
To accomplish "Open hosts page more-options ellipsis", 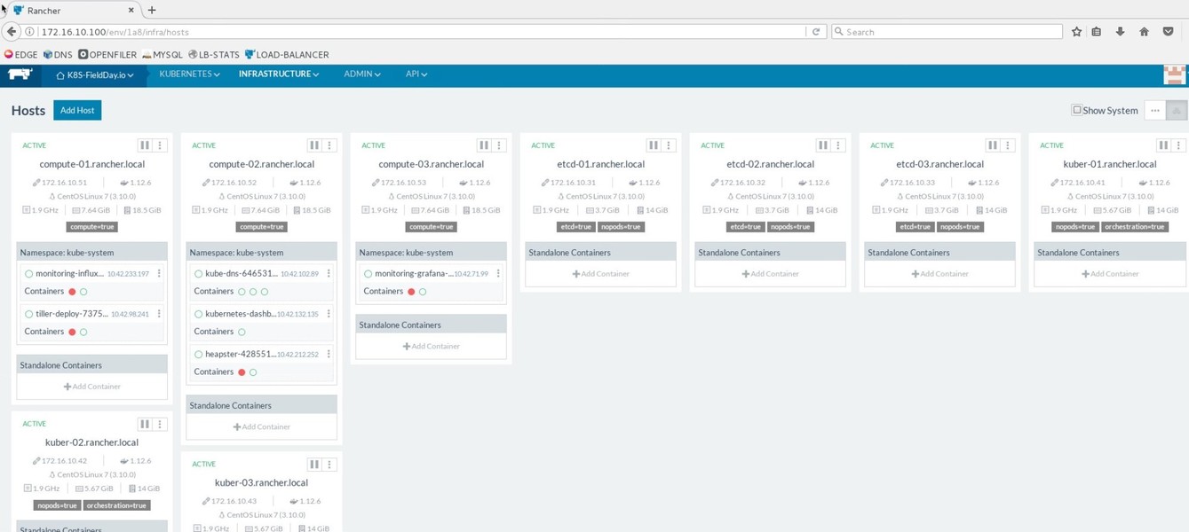I will click(1154, 111).
